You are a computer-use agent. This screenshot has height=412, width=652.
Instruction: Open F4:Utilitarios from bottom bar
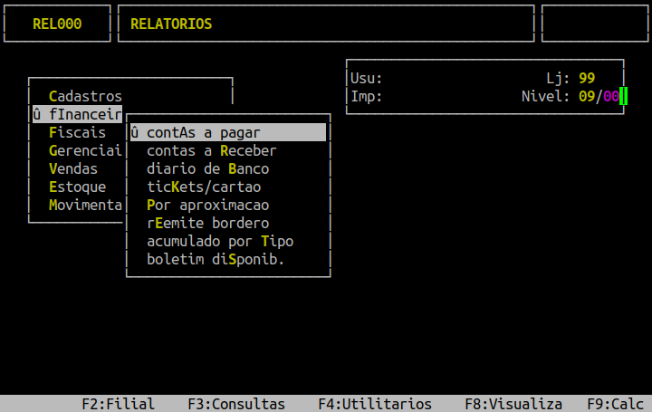click(x=374, y=404)
